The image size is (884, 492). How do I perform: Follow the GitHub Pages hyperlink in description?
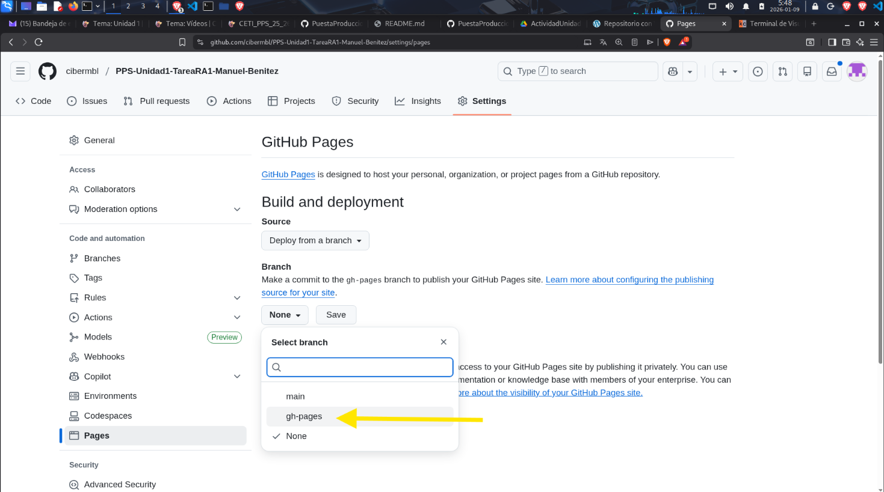(288, 174)
